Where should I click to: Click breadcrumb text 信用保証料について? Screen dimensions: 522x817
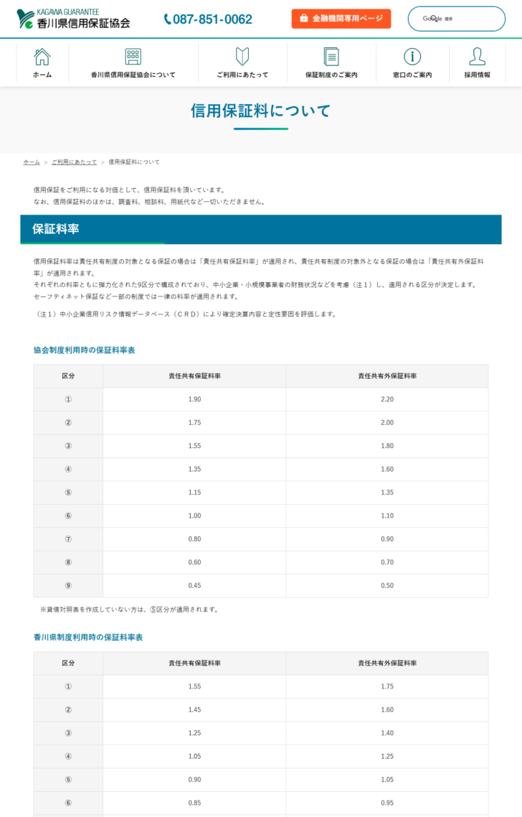pyautogui.click(x=134, y=162)
